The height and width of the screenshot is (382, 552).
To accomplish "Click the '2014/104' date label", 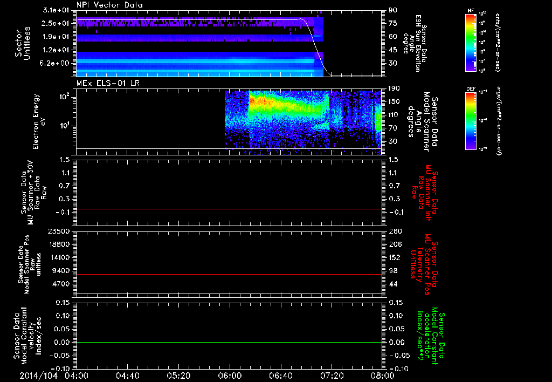I will tap(38, 376).
